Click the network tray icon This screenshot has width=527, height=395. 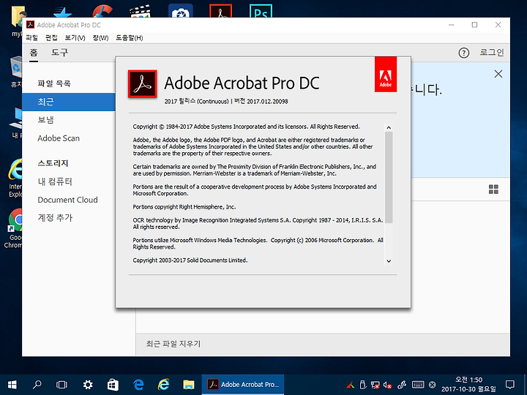(375, 385)
